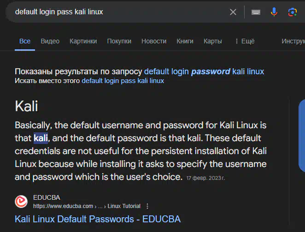The image size is (305, 232).
Task: Select the Новости tab
Action: [x=154, y=41]
